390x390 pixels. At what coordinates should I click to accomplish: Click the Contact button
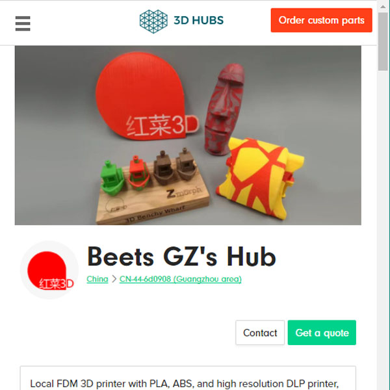(260, 333)
